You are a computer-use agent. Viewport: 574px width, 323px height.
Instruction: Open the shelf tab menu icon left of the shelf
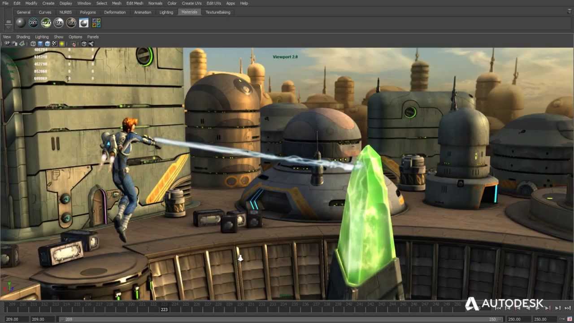point(8,23)
